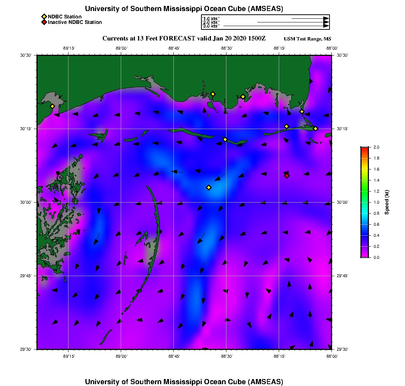The height and width of the screenshot is (386, 405).
Task: Click the 'Speed (kt)' color bar label
Action: (x=387, y=202)
